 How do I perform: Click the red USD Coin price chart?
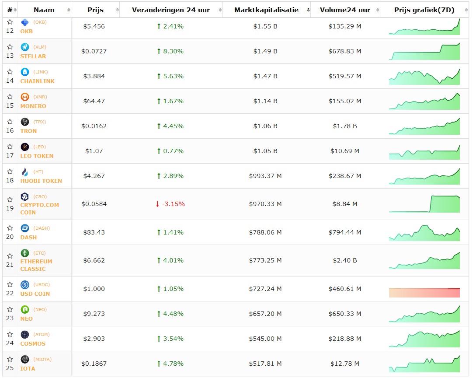(x=424, y=292)
